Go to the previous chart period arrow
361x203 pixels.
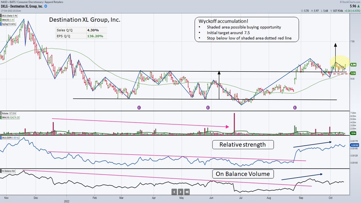pyautogui.click(x=174, y=191)
